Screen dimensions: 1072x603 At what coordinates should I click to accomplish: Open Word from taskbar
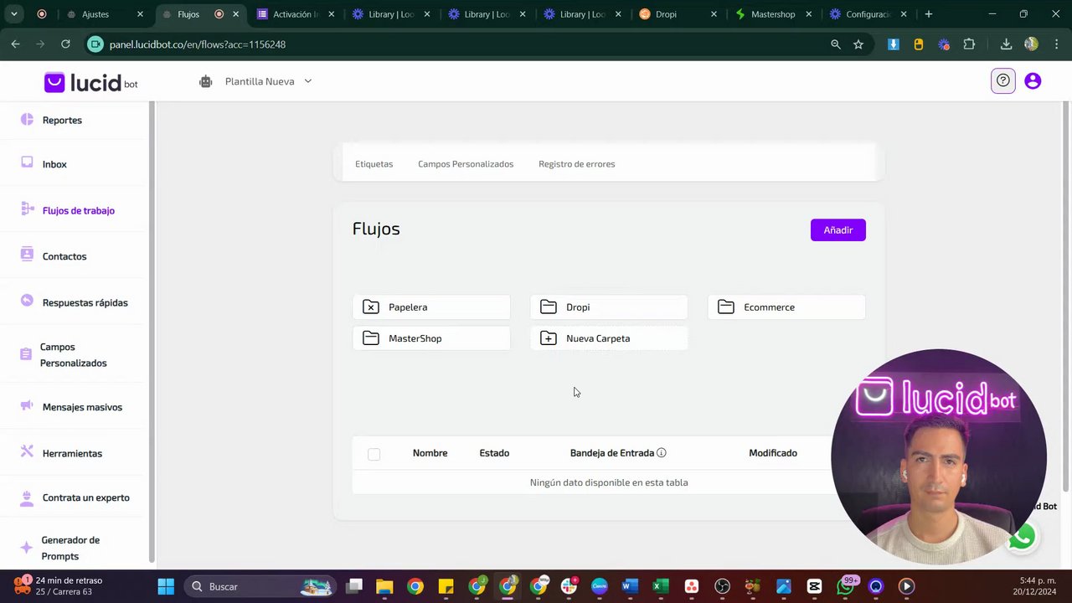(x=630, y=586)
